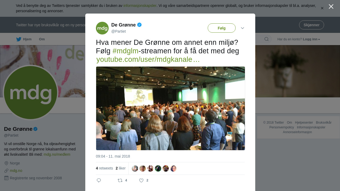Click the Skjønner button

coord(311,25)
